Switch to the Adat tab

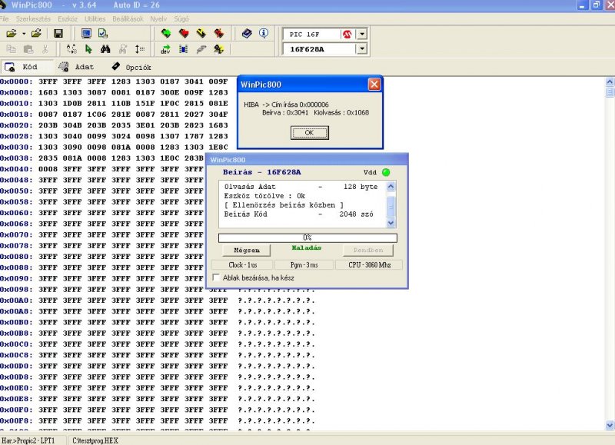tap(78, 67)
